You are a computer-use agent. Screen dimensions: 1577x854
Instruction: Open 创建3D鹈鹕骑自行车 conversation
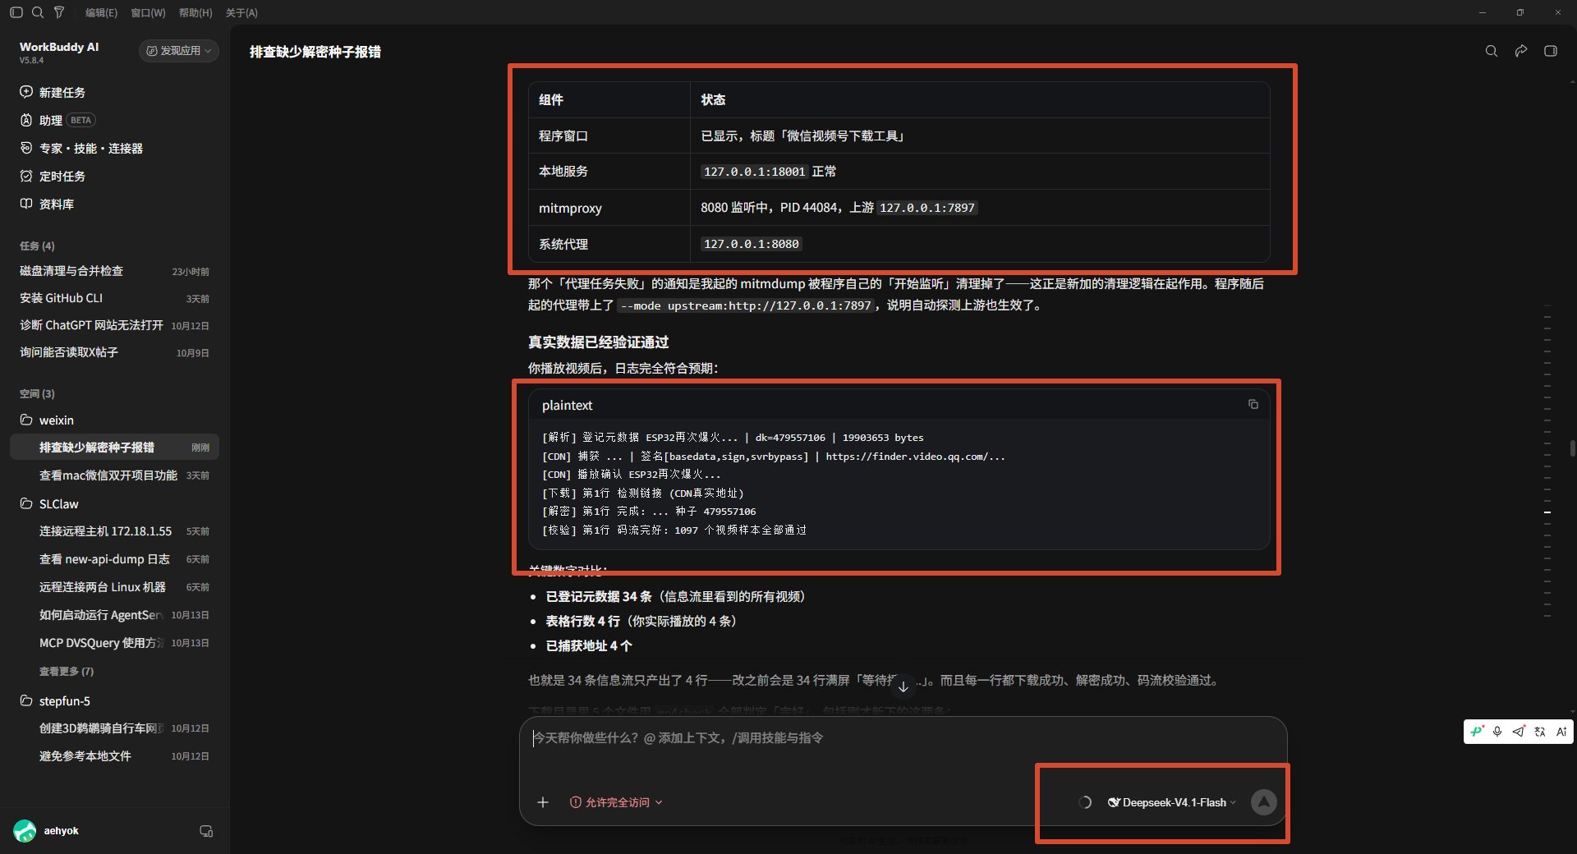click(114, 728)
